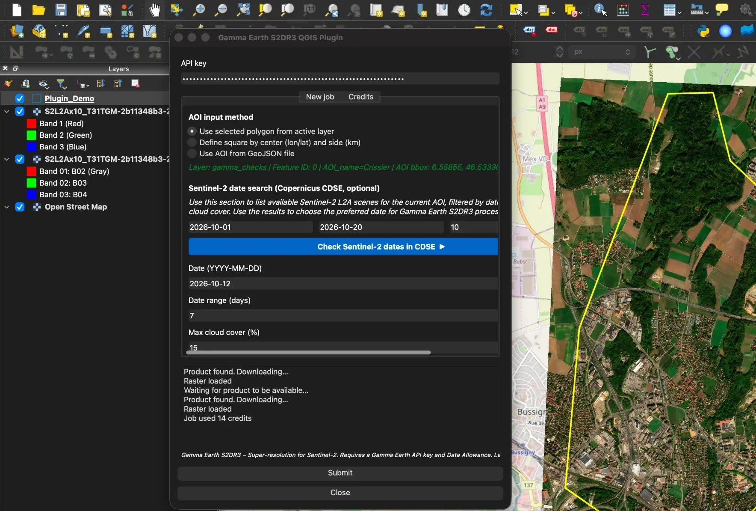Viewport: 756px width, 511px height.
Task: Toggle visibility of the Open Street Map layer
Action: [20, 207]
